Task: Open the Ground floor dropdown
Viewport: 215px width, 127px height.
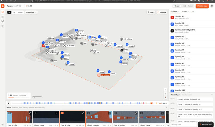Action: tap(31, 12)
